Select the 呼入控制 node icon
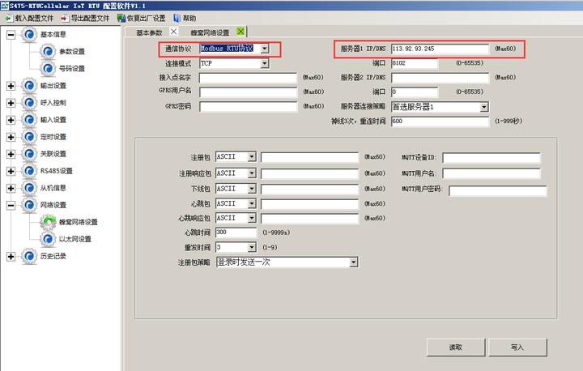The width and height of the screenshot is (583, 371). (29, 103)
